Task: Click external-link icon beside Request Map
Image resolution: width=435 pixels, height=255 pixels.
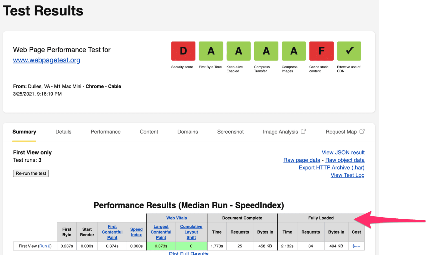Action: coord(362,131)
